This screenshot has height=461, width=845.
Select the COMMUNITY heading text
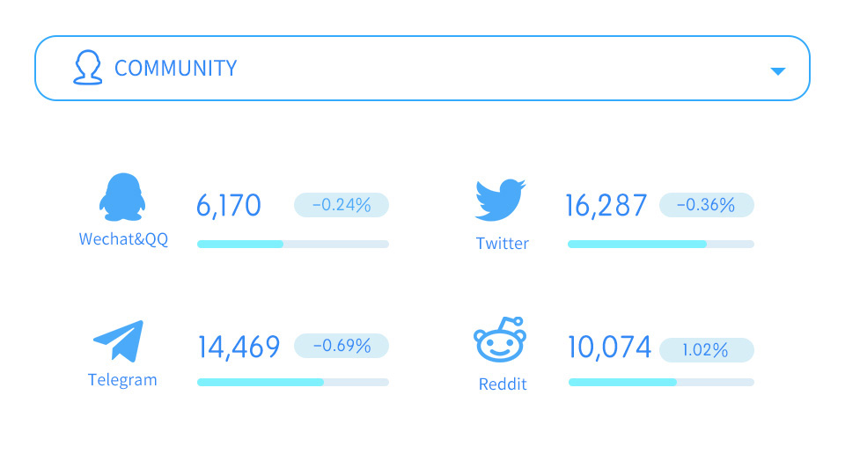coord(176,69)
